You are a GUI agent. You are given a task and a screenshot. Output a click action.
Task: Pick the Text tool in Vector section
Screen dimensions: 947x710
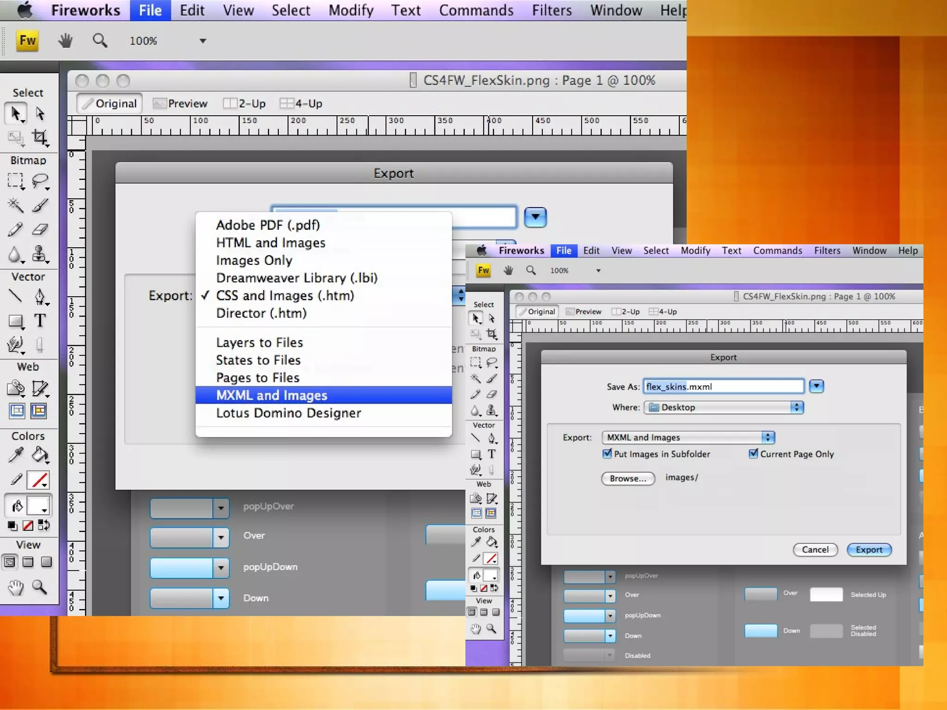(x=40, y=320)
